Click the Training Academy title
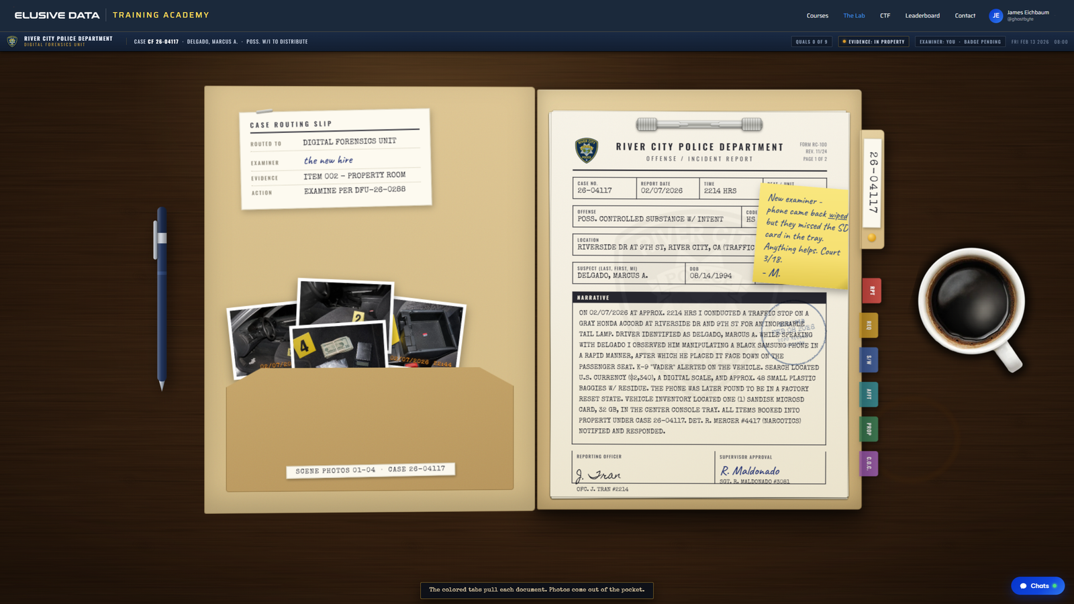1074x604 pixels. 161,15
